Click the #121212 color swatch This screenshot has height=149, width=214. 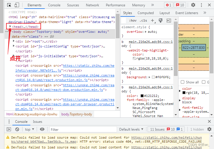[142, 96]
